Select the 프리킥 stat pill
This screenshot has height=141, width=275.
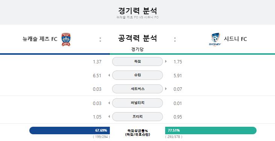(137, 117)
